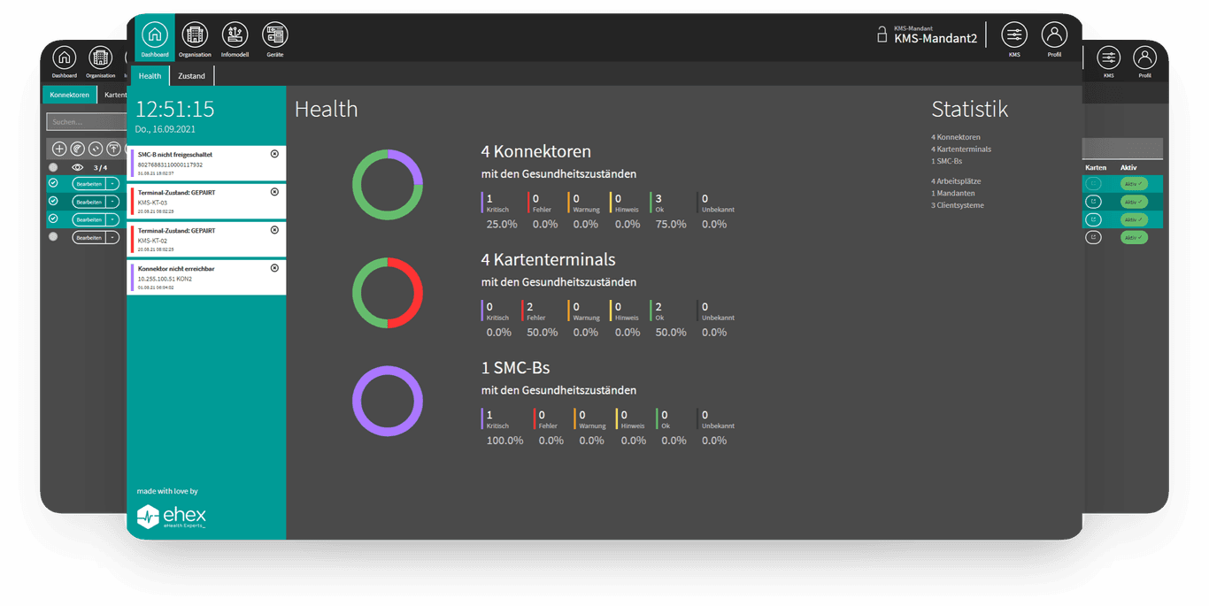Viewport: 1209px width, 606px height.
Task: Click the plus icon in the sidebar toolbar
Action: coord(59,149)
